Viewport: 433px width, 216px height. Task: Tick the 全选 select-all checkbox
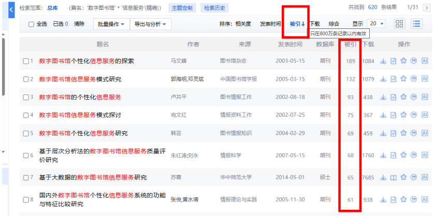point(31,24)
